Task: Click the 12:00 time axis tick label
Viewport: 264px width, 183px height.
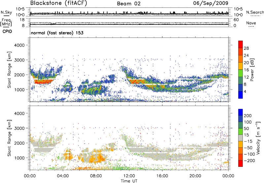Action: [129, 176]
